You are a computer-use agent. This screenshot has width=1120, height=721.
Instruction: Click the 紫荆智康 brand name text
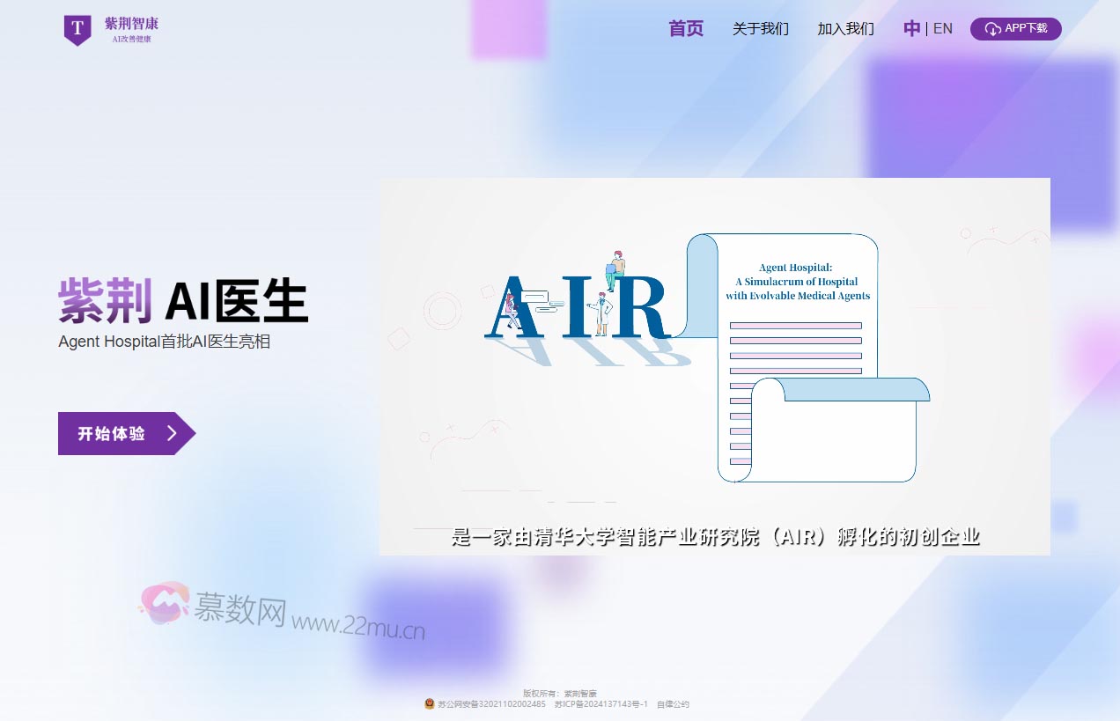click(x=131, y=24)
